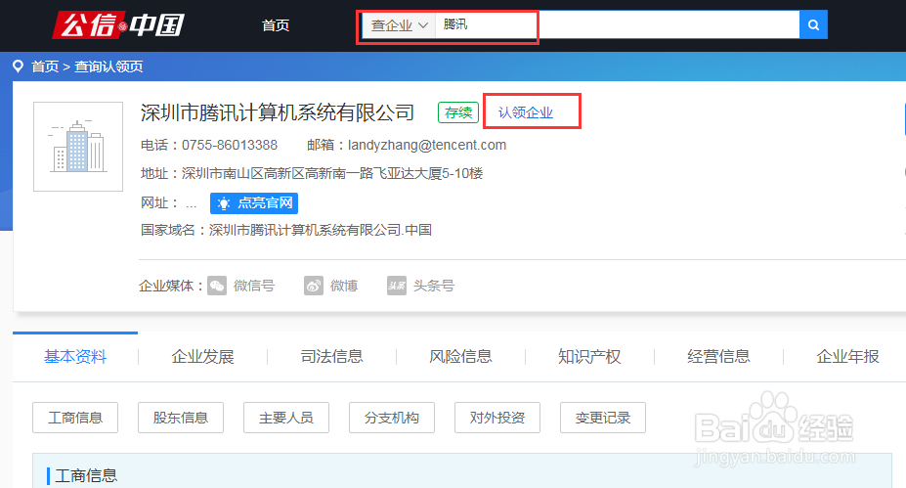Click the 工商信息 sub-button
Viewport: 906px width, 488px height.
point(75,418)
